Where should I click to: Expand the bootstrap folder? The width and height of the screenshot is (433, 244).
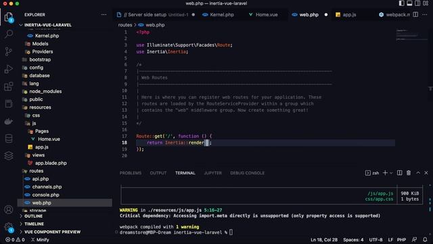point(40,60)
